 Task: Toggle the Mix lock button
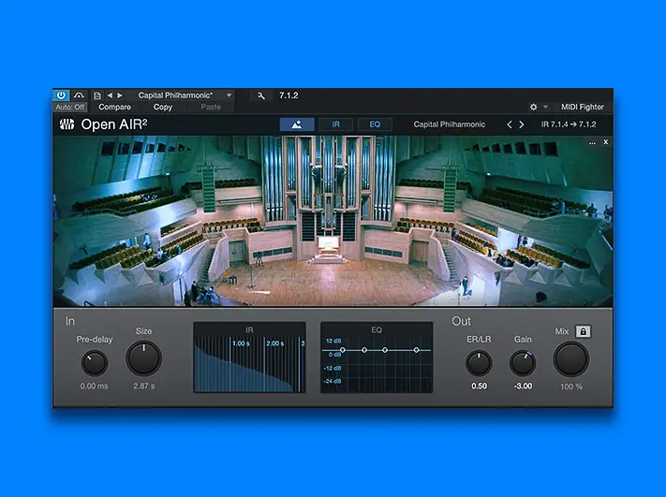[x=584, y=331]
